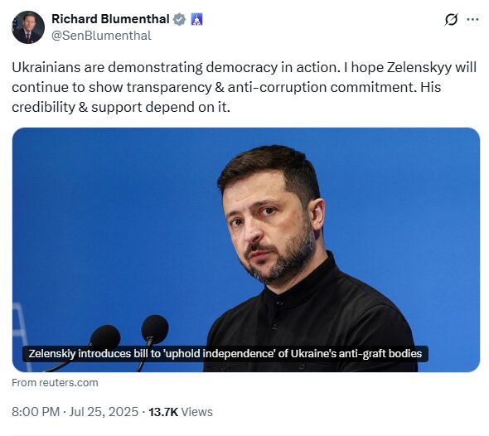Open the 13.7K Views count
Screen dimensions: 489x436
click(181, 412)
